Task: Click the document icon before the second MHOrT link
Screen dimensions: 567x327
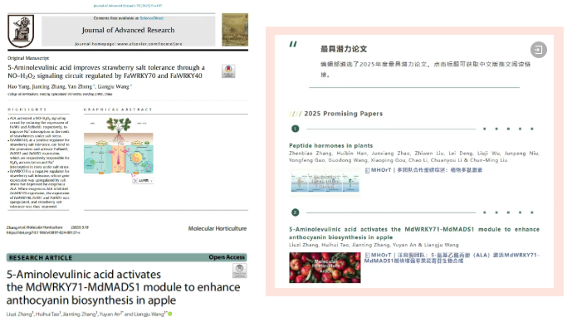Action: [368, 255]
